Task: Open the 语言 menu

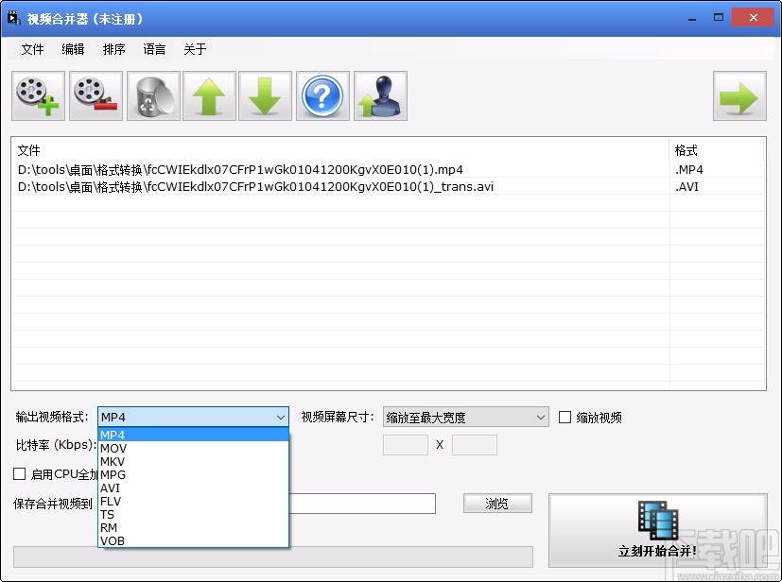Action: [154, 49]
